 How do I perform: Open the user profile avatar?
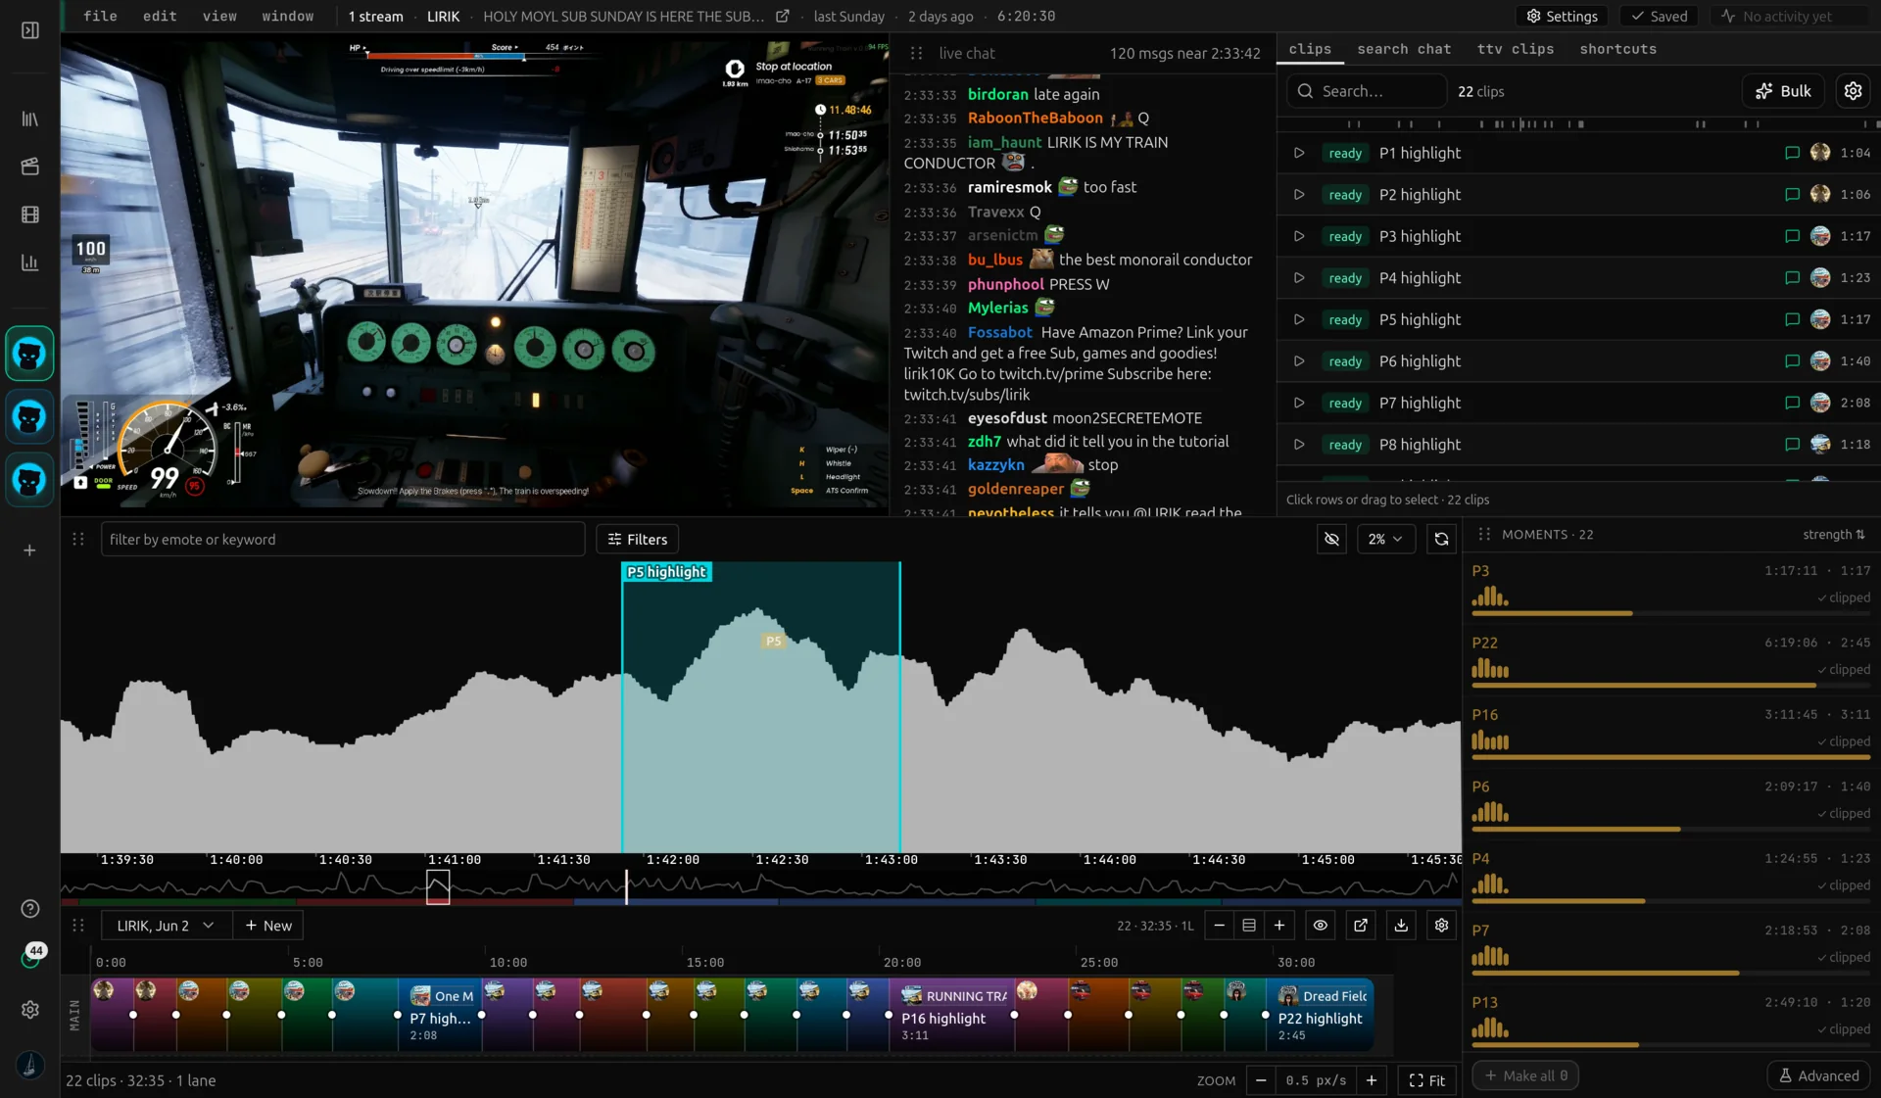(29, 1065)
